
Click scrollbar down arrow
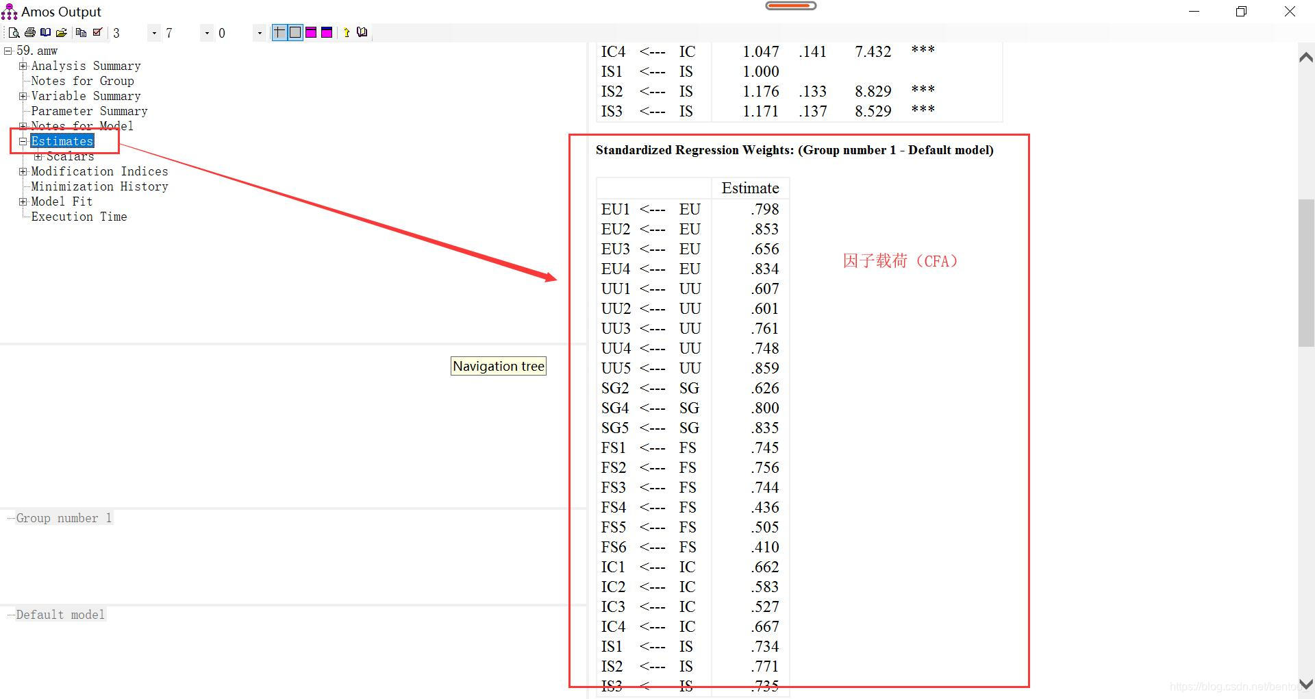tap(1306, 684)
